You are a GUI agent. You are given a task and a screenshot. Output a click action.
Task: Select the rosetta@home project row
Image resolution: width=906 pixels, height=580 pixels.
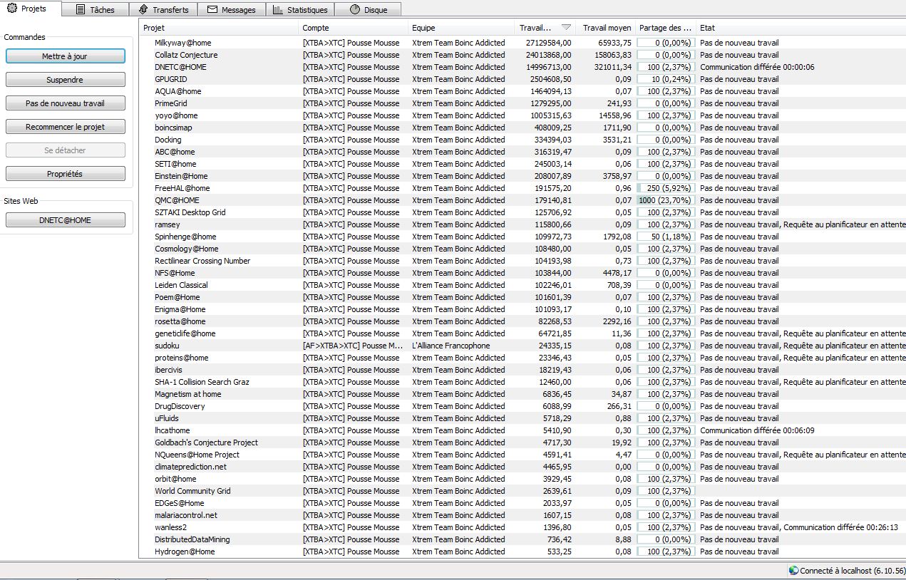point(523,321)
